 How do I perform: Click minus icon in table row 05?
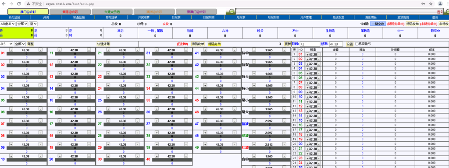tap(319, 73)
